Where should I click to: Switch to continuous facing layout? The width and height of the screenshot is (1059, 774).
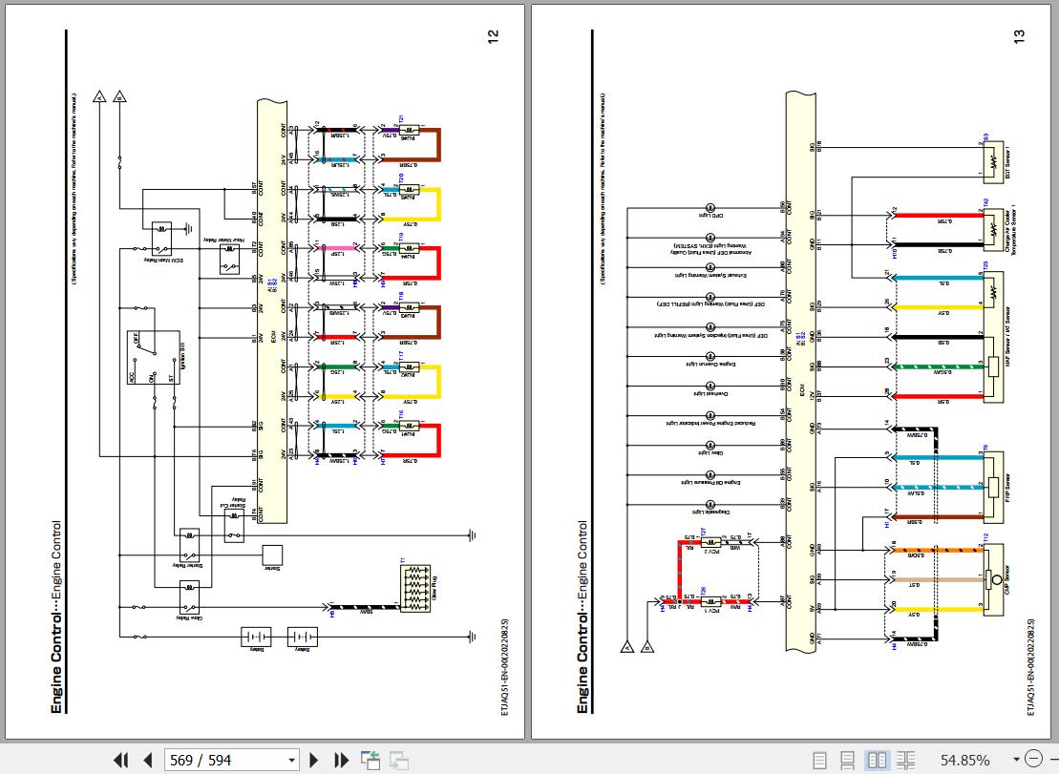pyautogui.click(x=906, y=761)
